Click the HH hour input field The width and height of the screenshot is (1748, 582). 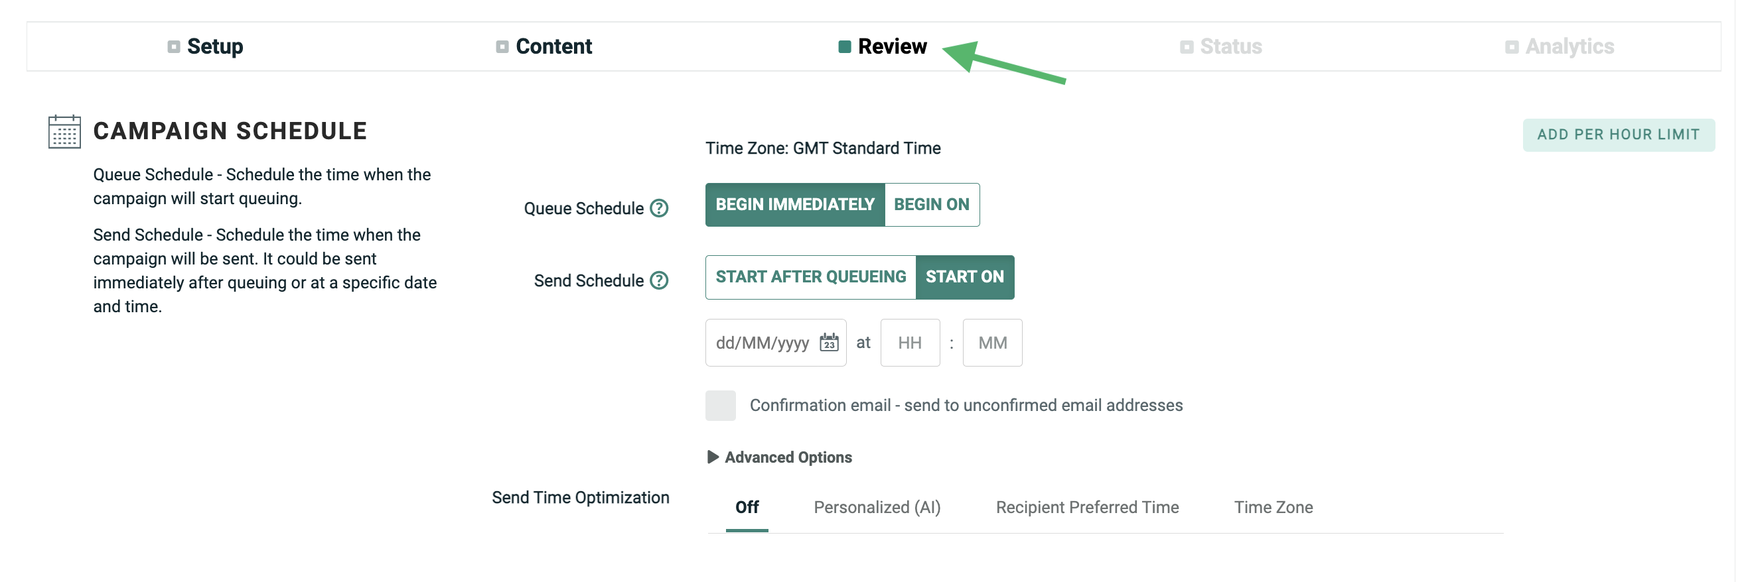(x=909, y=343)
